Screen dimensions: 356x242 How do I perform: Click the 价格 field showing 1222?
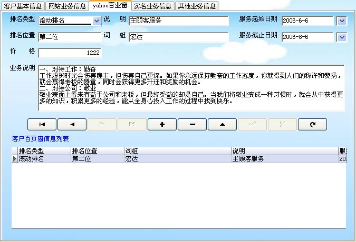coord(70,53)
